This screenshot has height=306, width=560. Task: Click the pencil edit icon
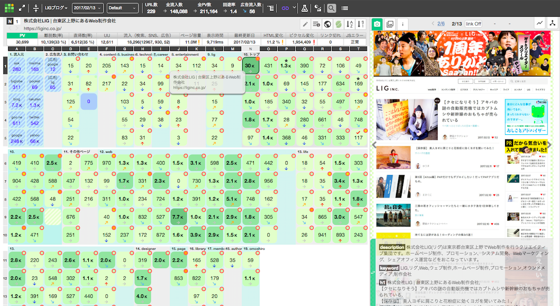point(305,24)
